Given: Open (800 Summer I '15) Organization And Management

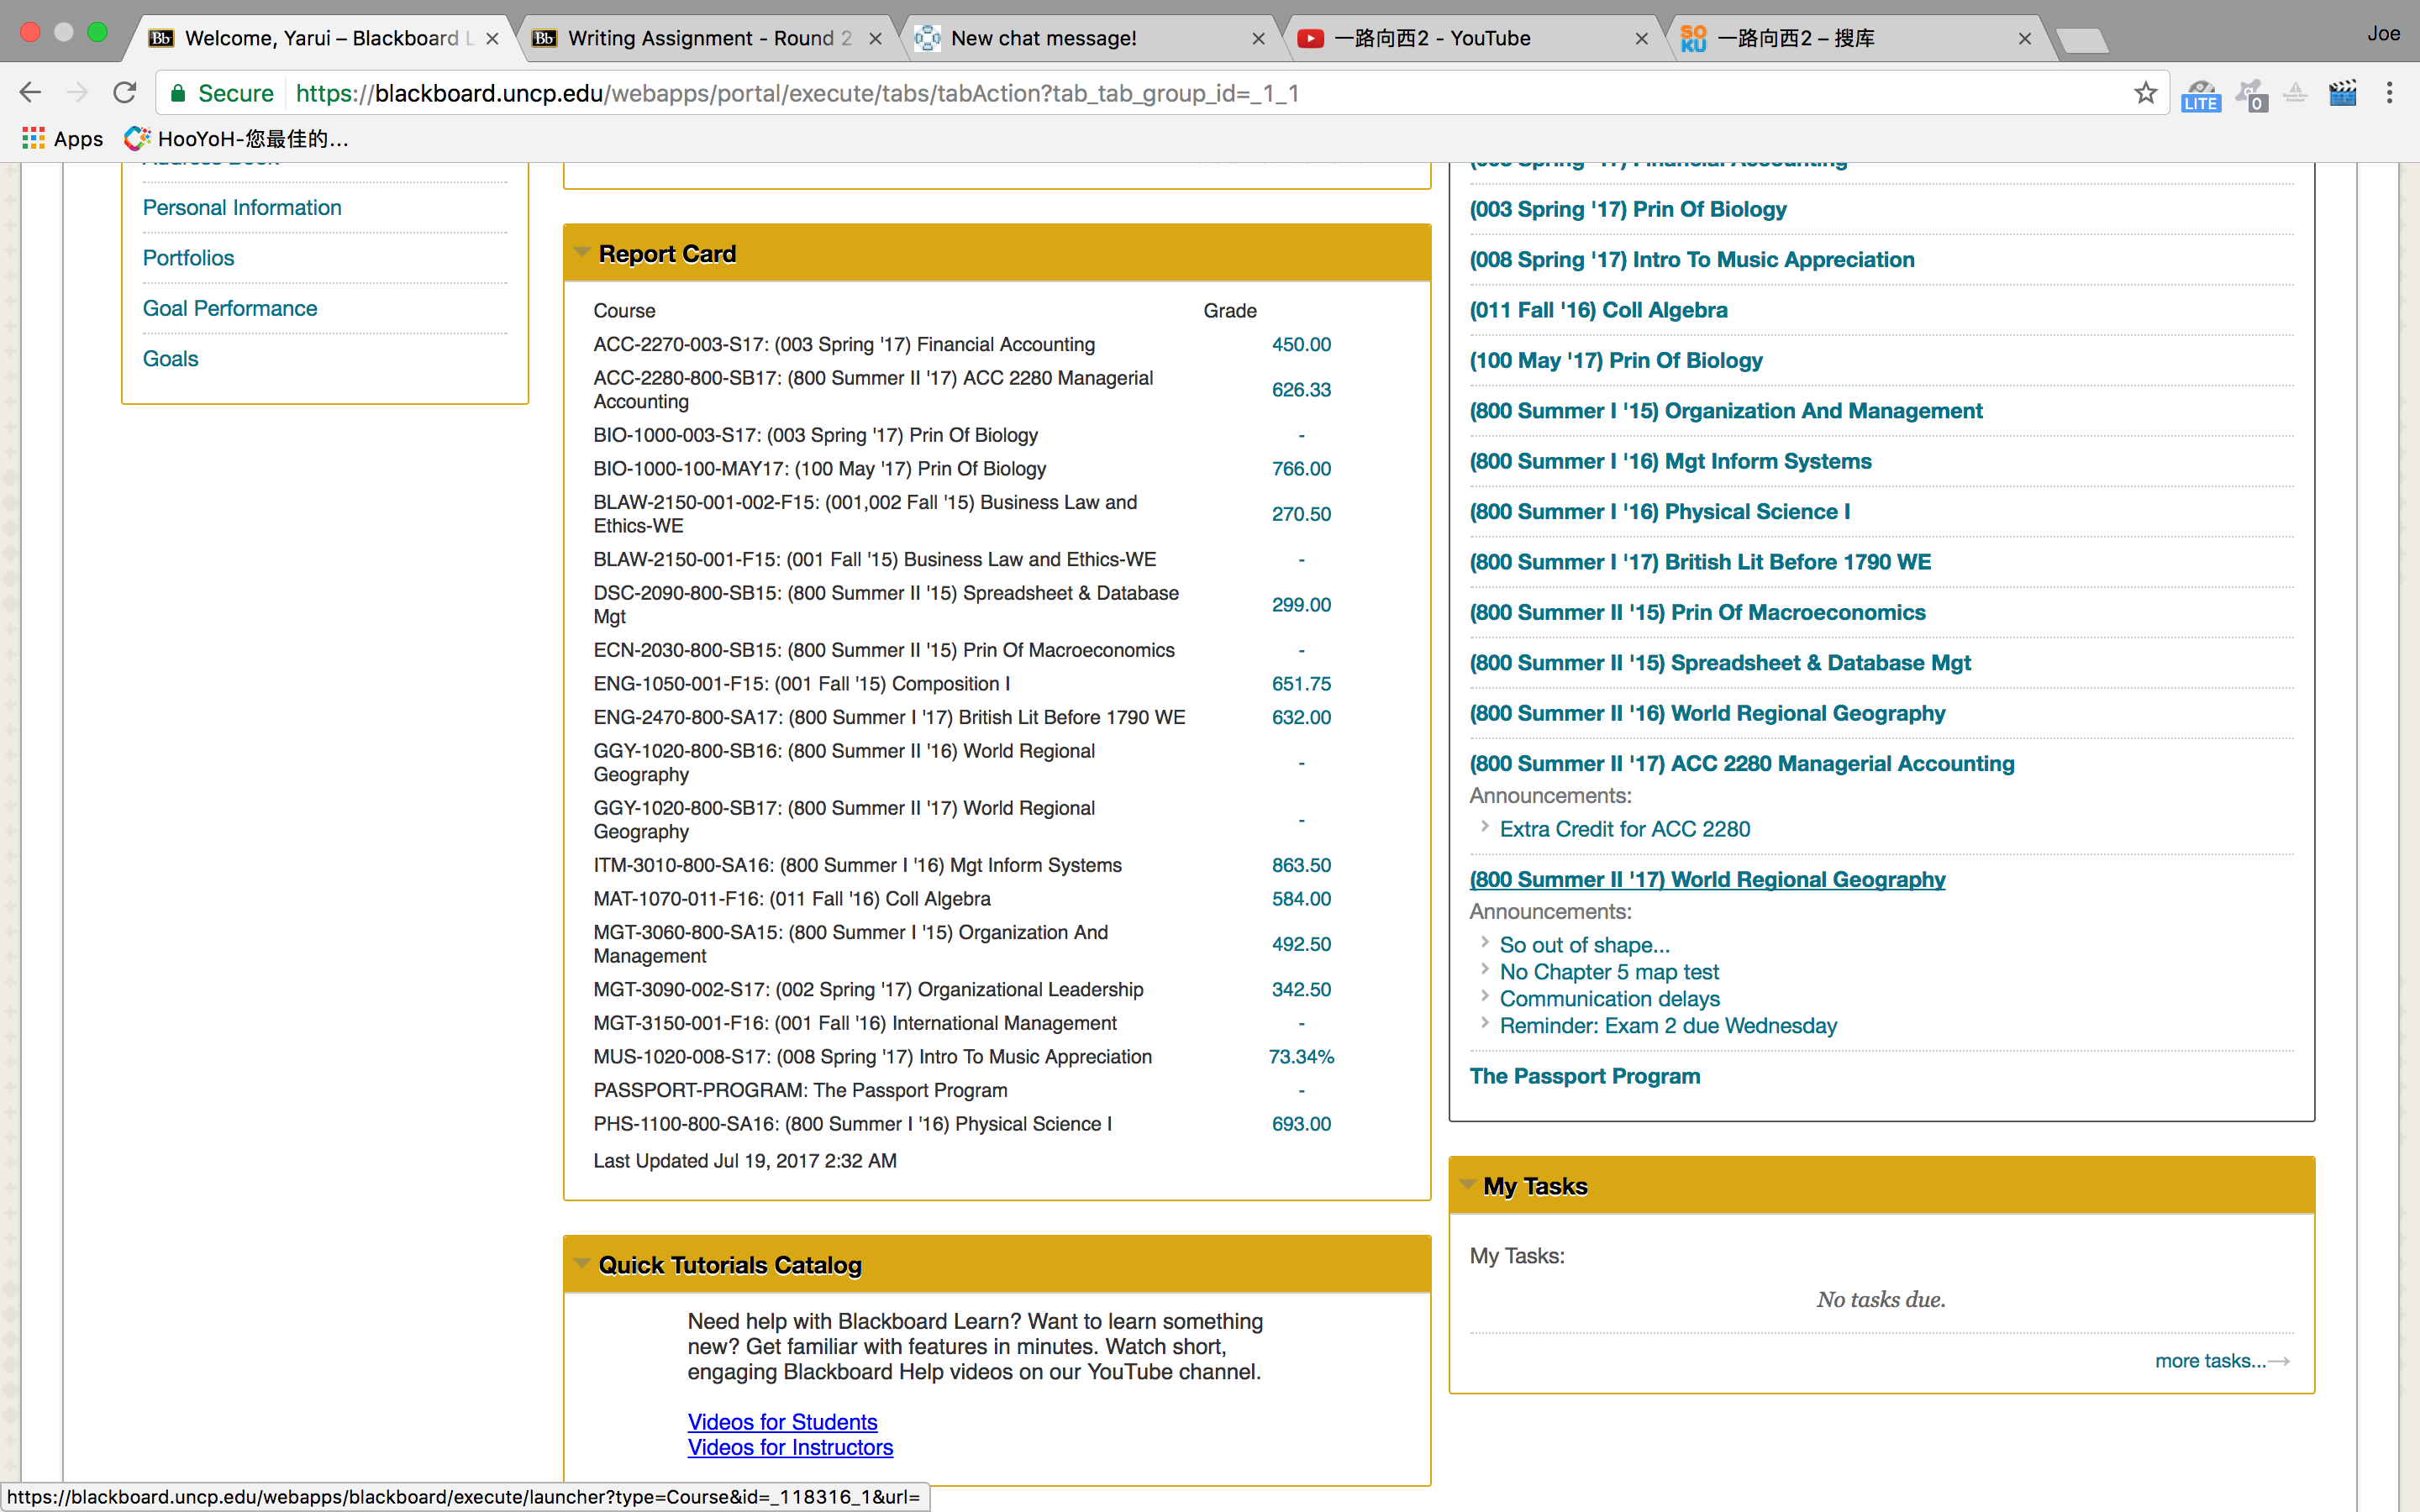Looking at the screenshot, I should [x=1726, y=411].
